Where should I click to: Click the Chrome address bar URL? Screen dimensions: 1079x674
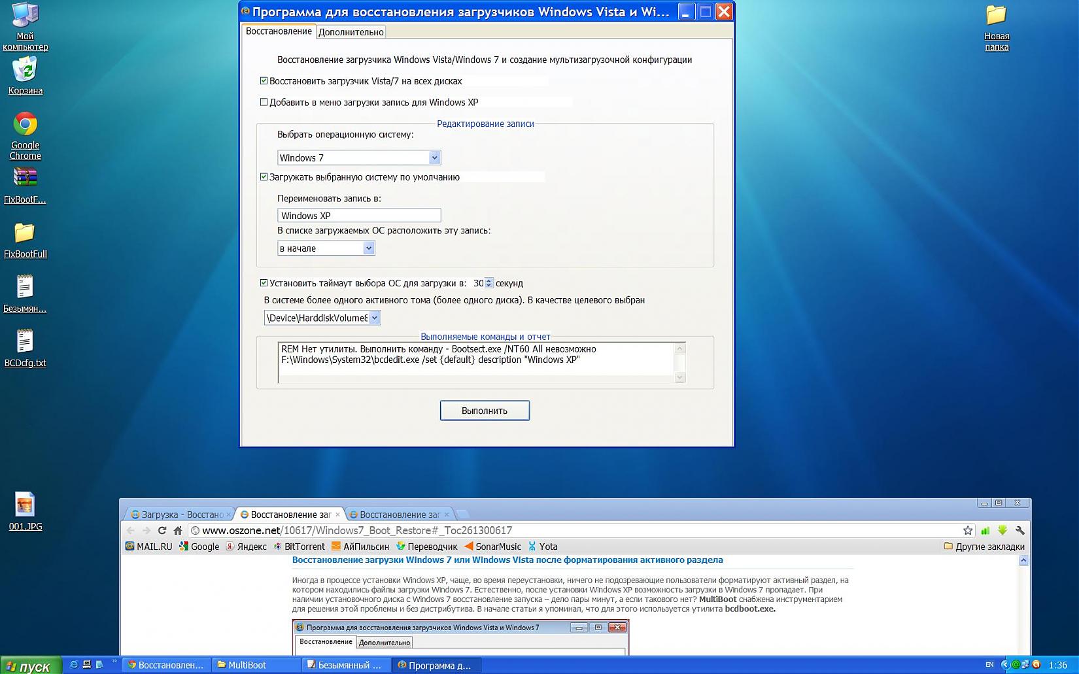point(357,530)
